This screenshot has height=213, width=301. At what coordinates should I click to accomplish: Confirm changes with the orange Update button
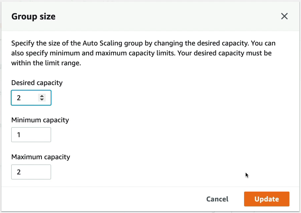click(x=267, y=199)
